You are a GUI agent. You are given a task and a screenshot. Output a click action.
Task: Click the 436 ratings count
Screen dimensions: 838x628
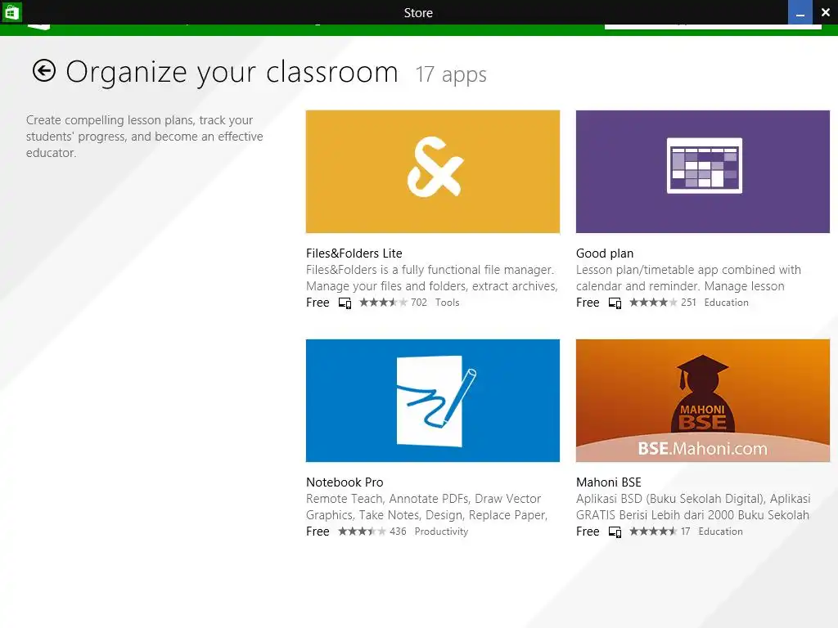398,532
